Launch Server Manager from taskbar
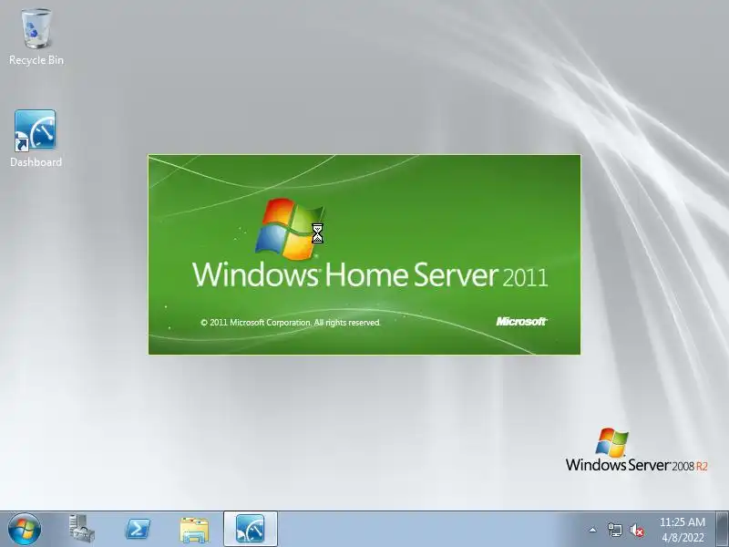Screen dimensions: 729x547 pos(81,530)
